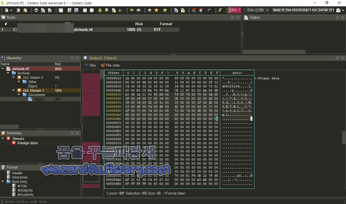This screenshot has width=346, height=204.
Task: Click the star with green plus icon
Action: point(165,10)
